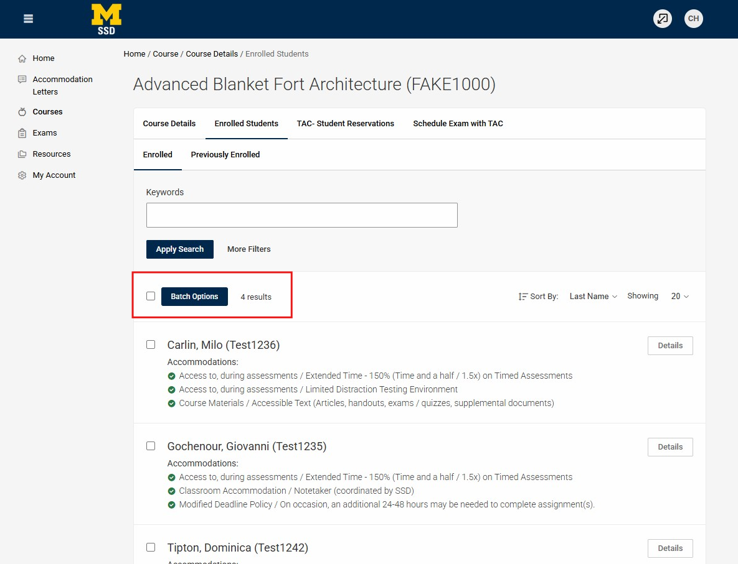The image size is (738, 564).
Task: Click green check beside Limited Distraction Testing Environment
Action: pyautogui.click(x=171, y=390)
